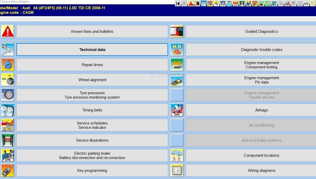Viewport: 316px width, 179px height.
Task: Open Wiring diagrams
Action: coord(251,170)
